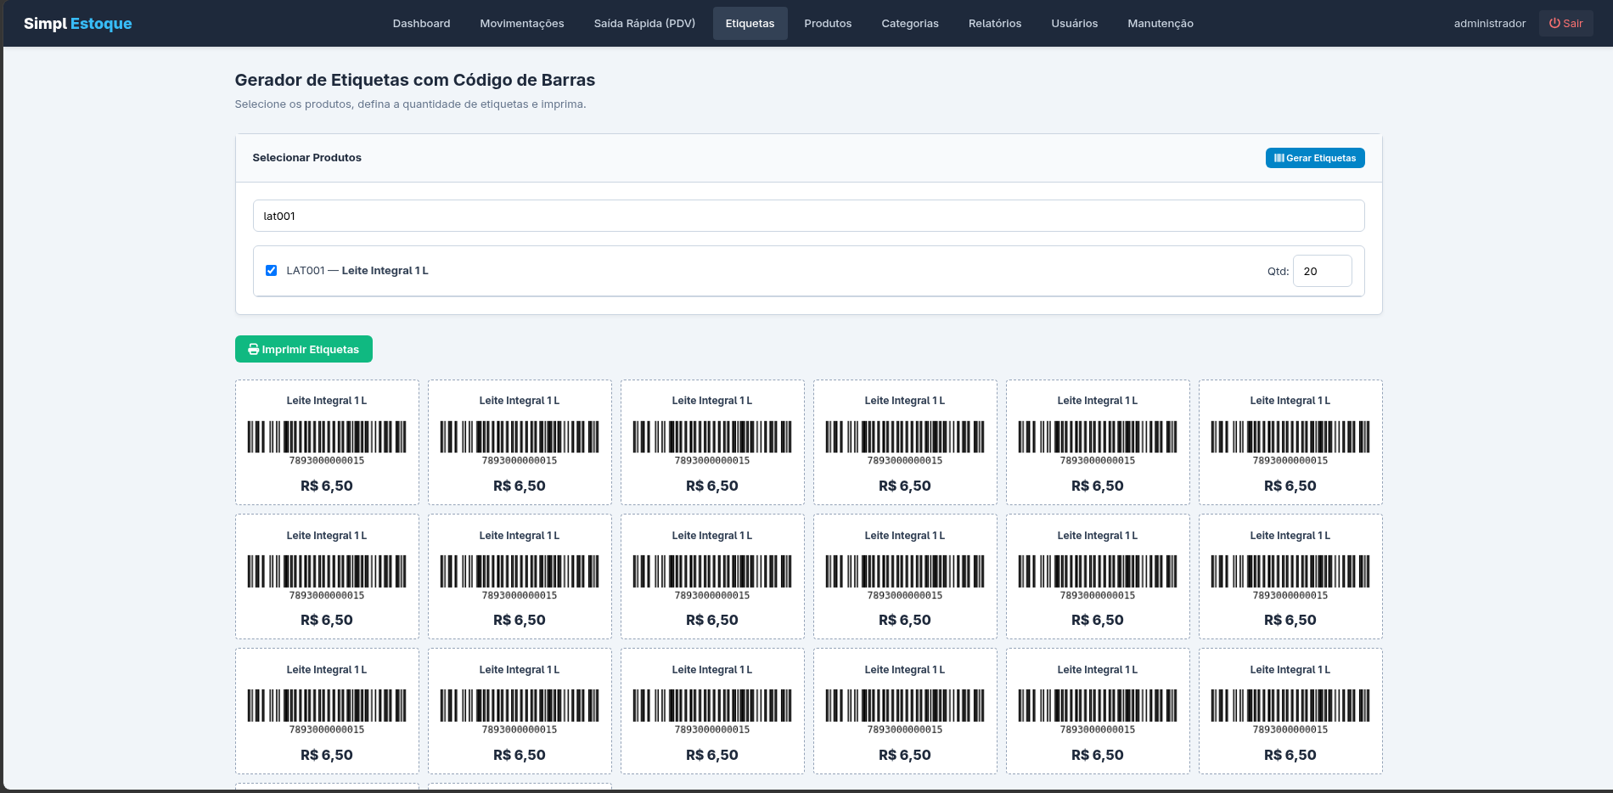The image size is (1613, 793).
Task: Go to Movimentações page
Action: coord(522,24)
